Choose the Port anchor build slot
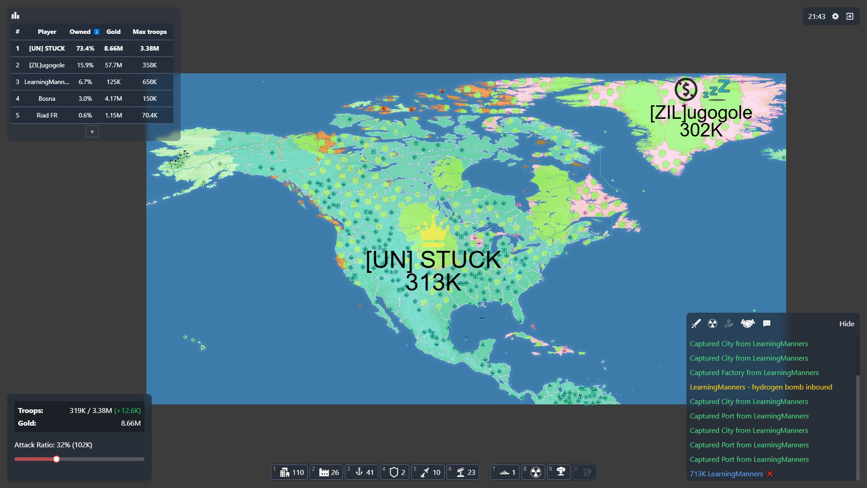Image resolution: width=867 pixels, height=488 pixels. 363,472
